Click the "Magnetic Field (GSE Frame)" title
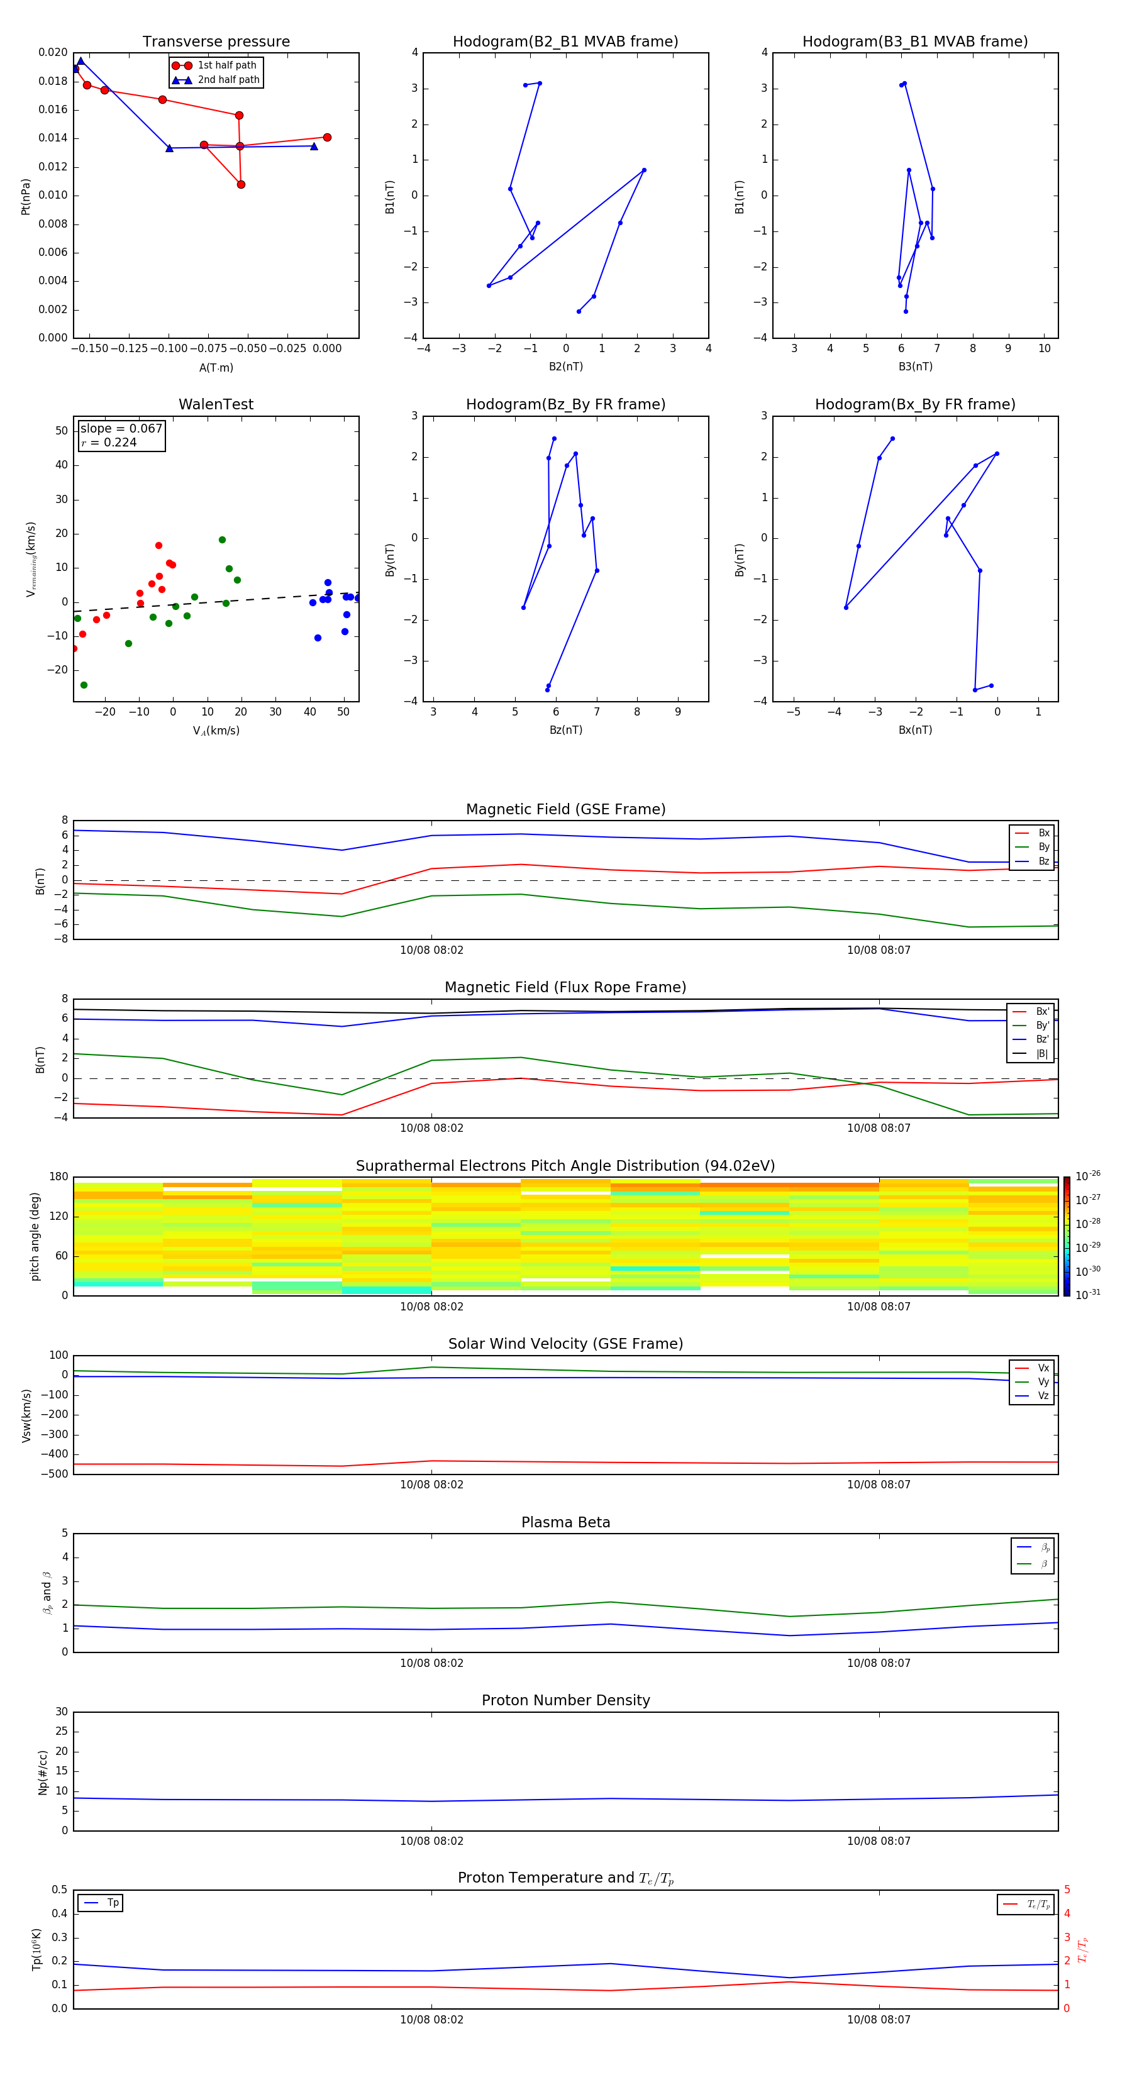The width and height of the screenshot is (1132, 2075). 565,809
